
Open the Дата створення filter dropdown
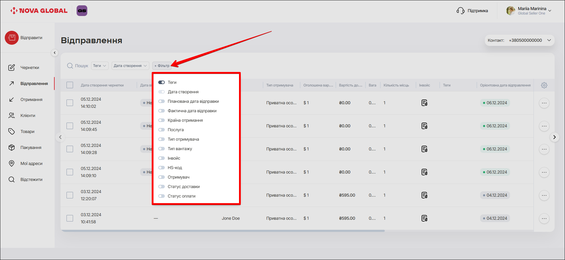(x=130, y=66)
